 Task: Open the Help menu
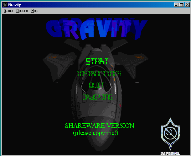click(35, 11)
